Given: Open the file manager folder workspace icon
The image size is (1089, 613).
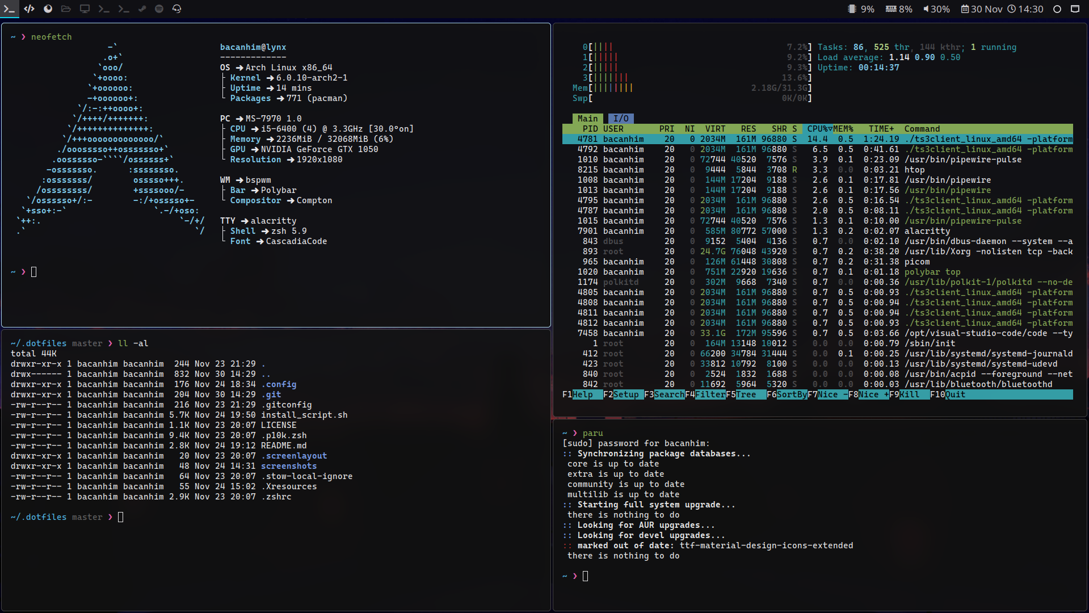Looking at the screenshot, I should coord(66,9).
